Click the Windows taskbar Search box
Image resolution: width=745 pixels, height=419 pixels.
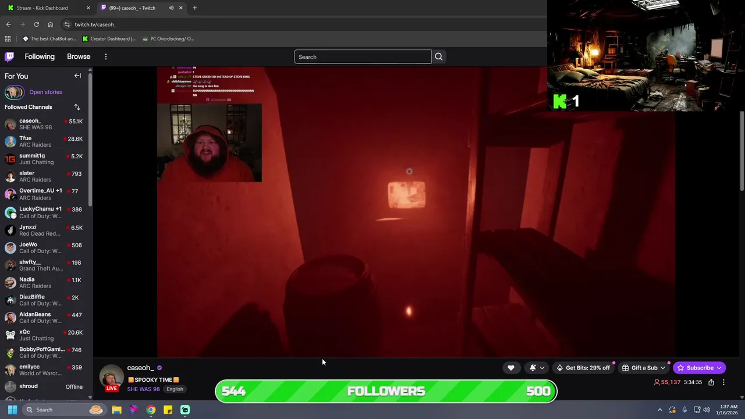pos(64,410)
